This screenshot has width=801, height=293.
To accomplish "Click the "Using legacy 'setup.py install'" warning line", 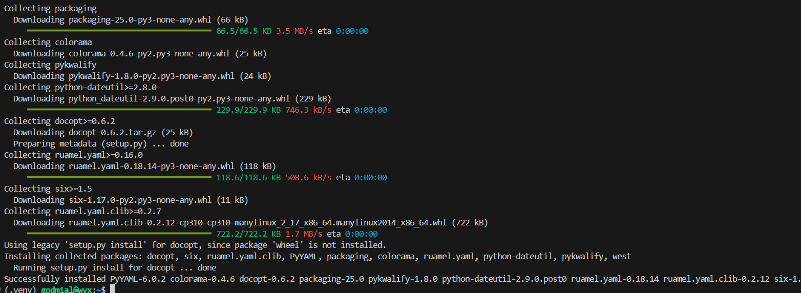I will coord(195,245).
